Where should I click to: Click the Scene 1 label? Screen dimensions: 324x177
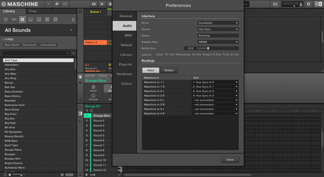[x=95, y=12]
